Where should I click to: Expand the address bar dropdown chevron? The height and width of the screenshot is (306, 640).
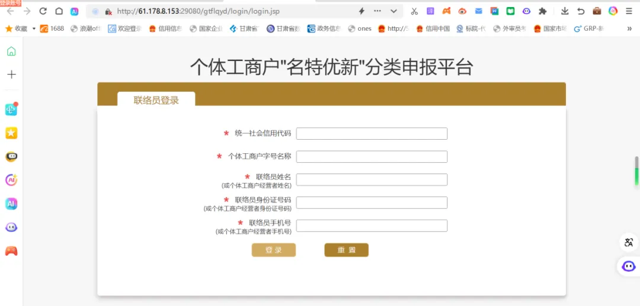(393, 11)
